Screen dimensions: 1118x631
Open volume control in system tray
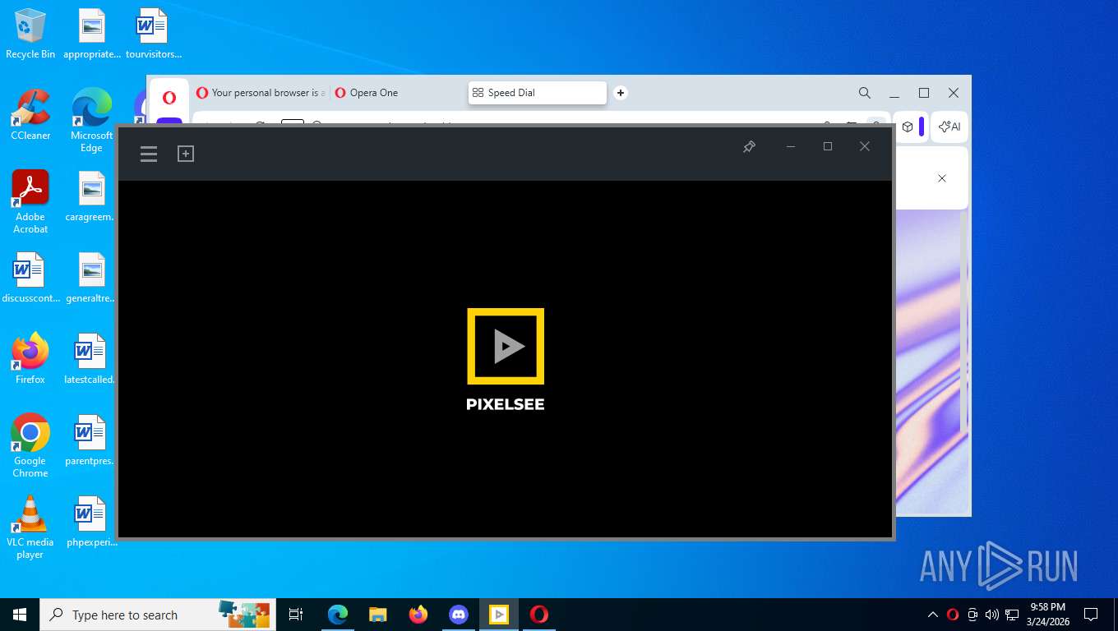pos(992,615)
